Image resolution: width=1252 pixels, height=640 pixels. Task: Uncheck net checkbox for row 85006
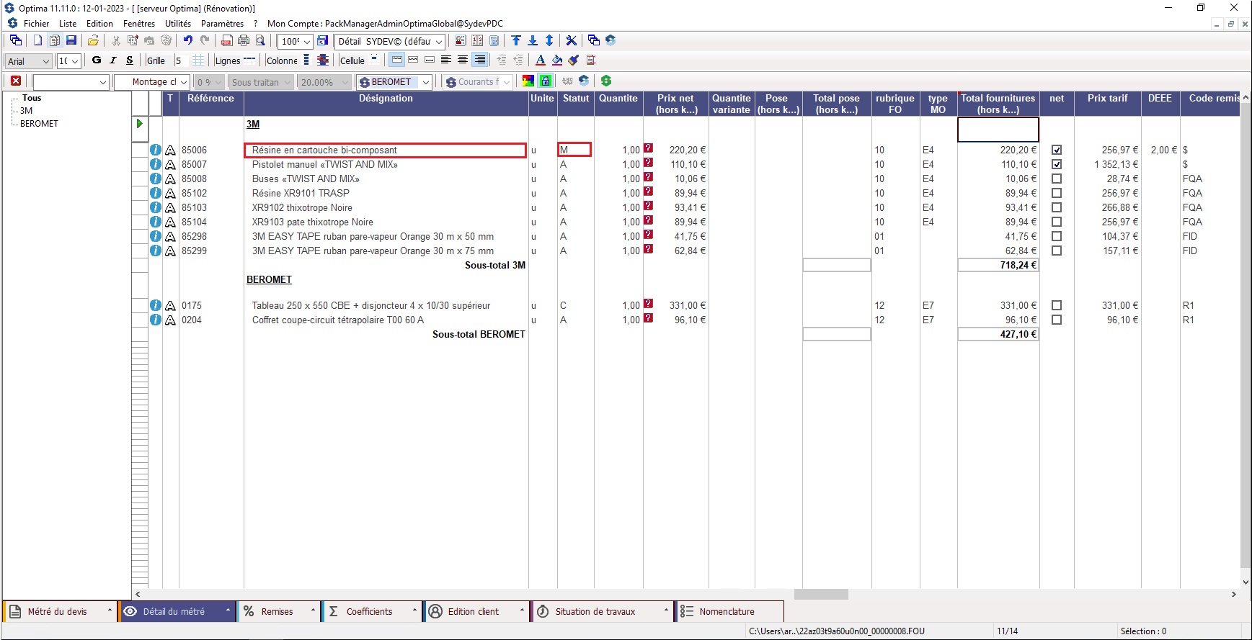(1057, 150)
